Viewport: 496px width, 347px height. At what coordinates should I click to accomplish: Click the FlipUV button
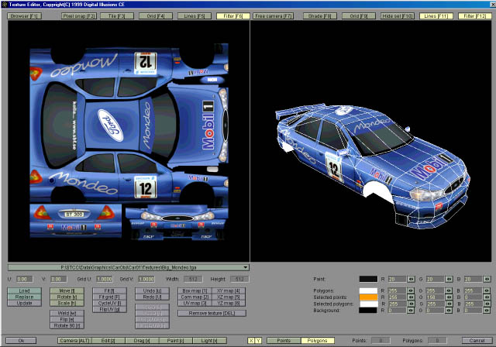[x=109, y=309]
